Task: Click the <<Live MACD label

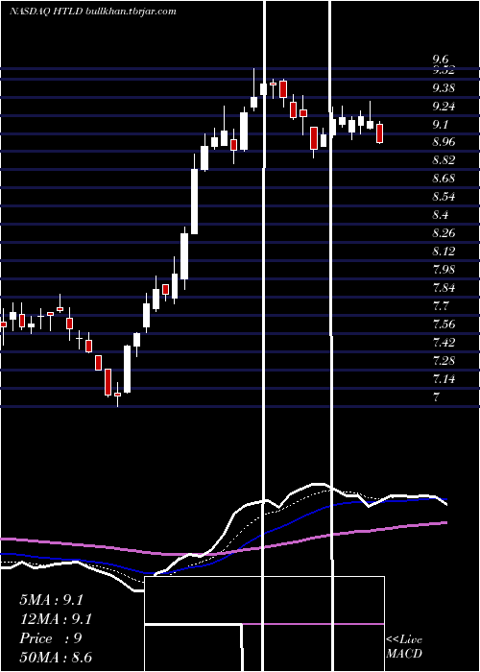Action: coord(404,646)
